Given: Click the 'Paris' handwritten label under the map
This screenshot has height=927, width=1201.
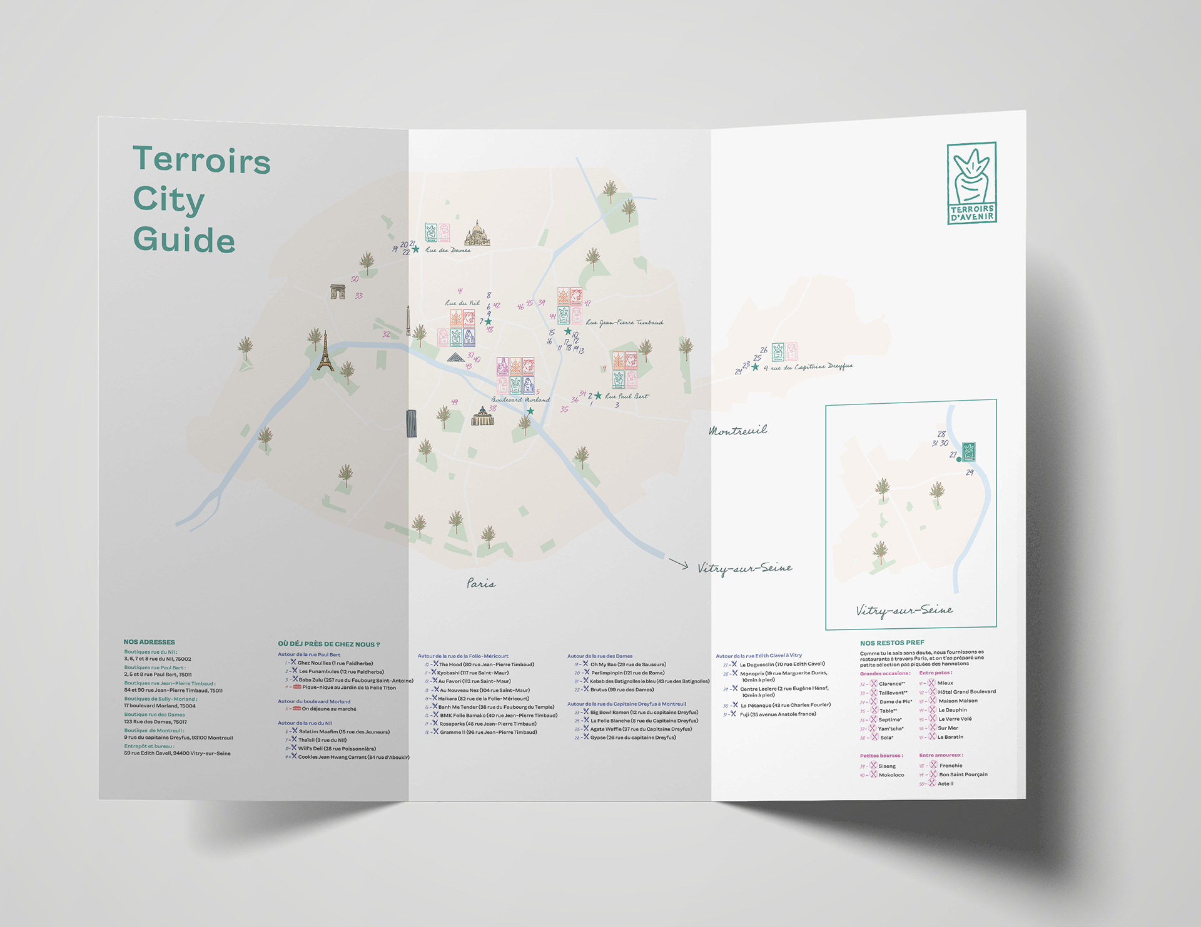Looking at the screenshot, I should click(x=481, y=584).
